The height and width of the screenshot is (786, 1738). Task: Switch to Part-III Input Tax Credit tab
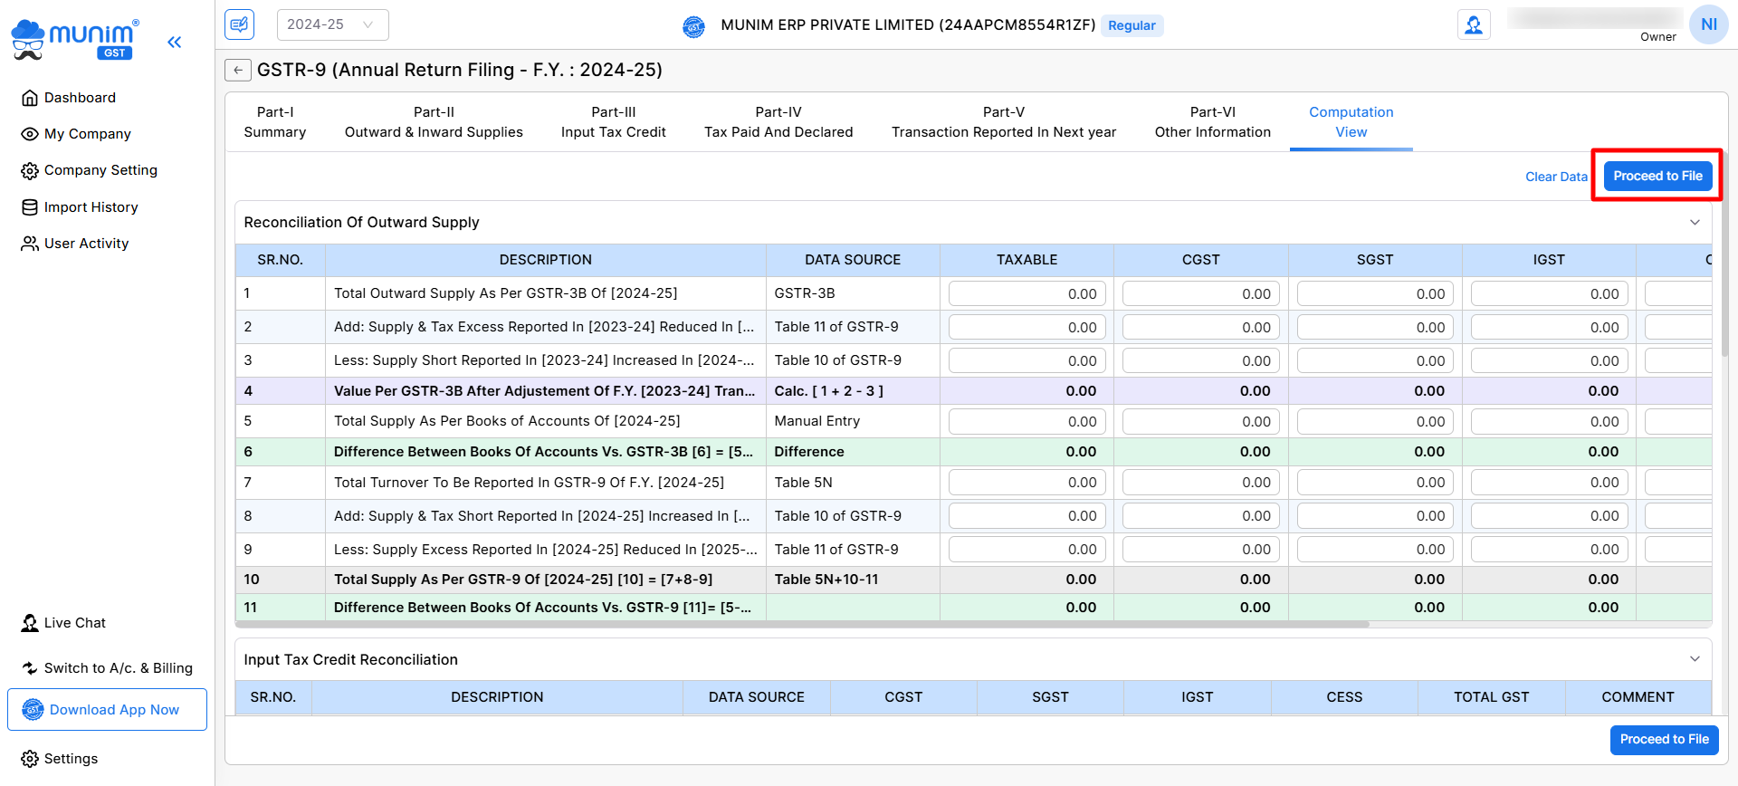point(614,122)
